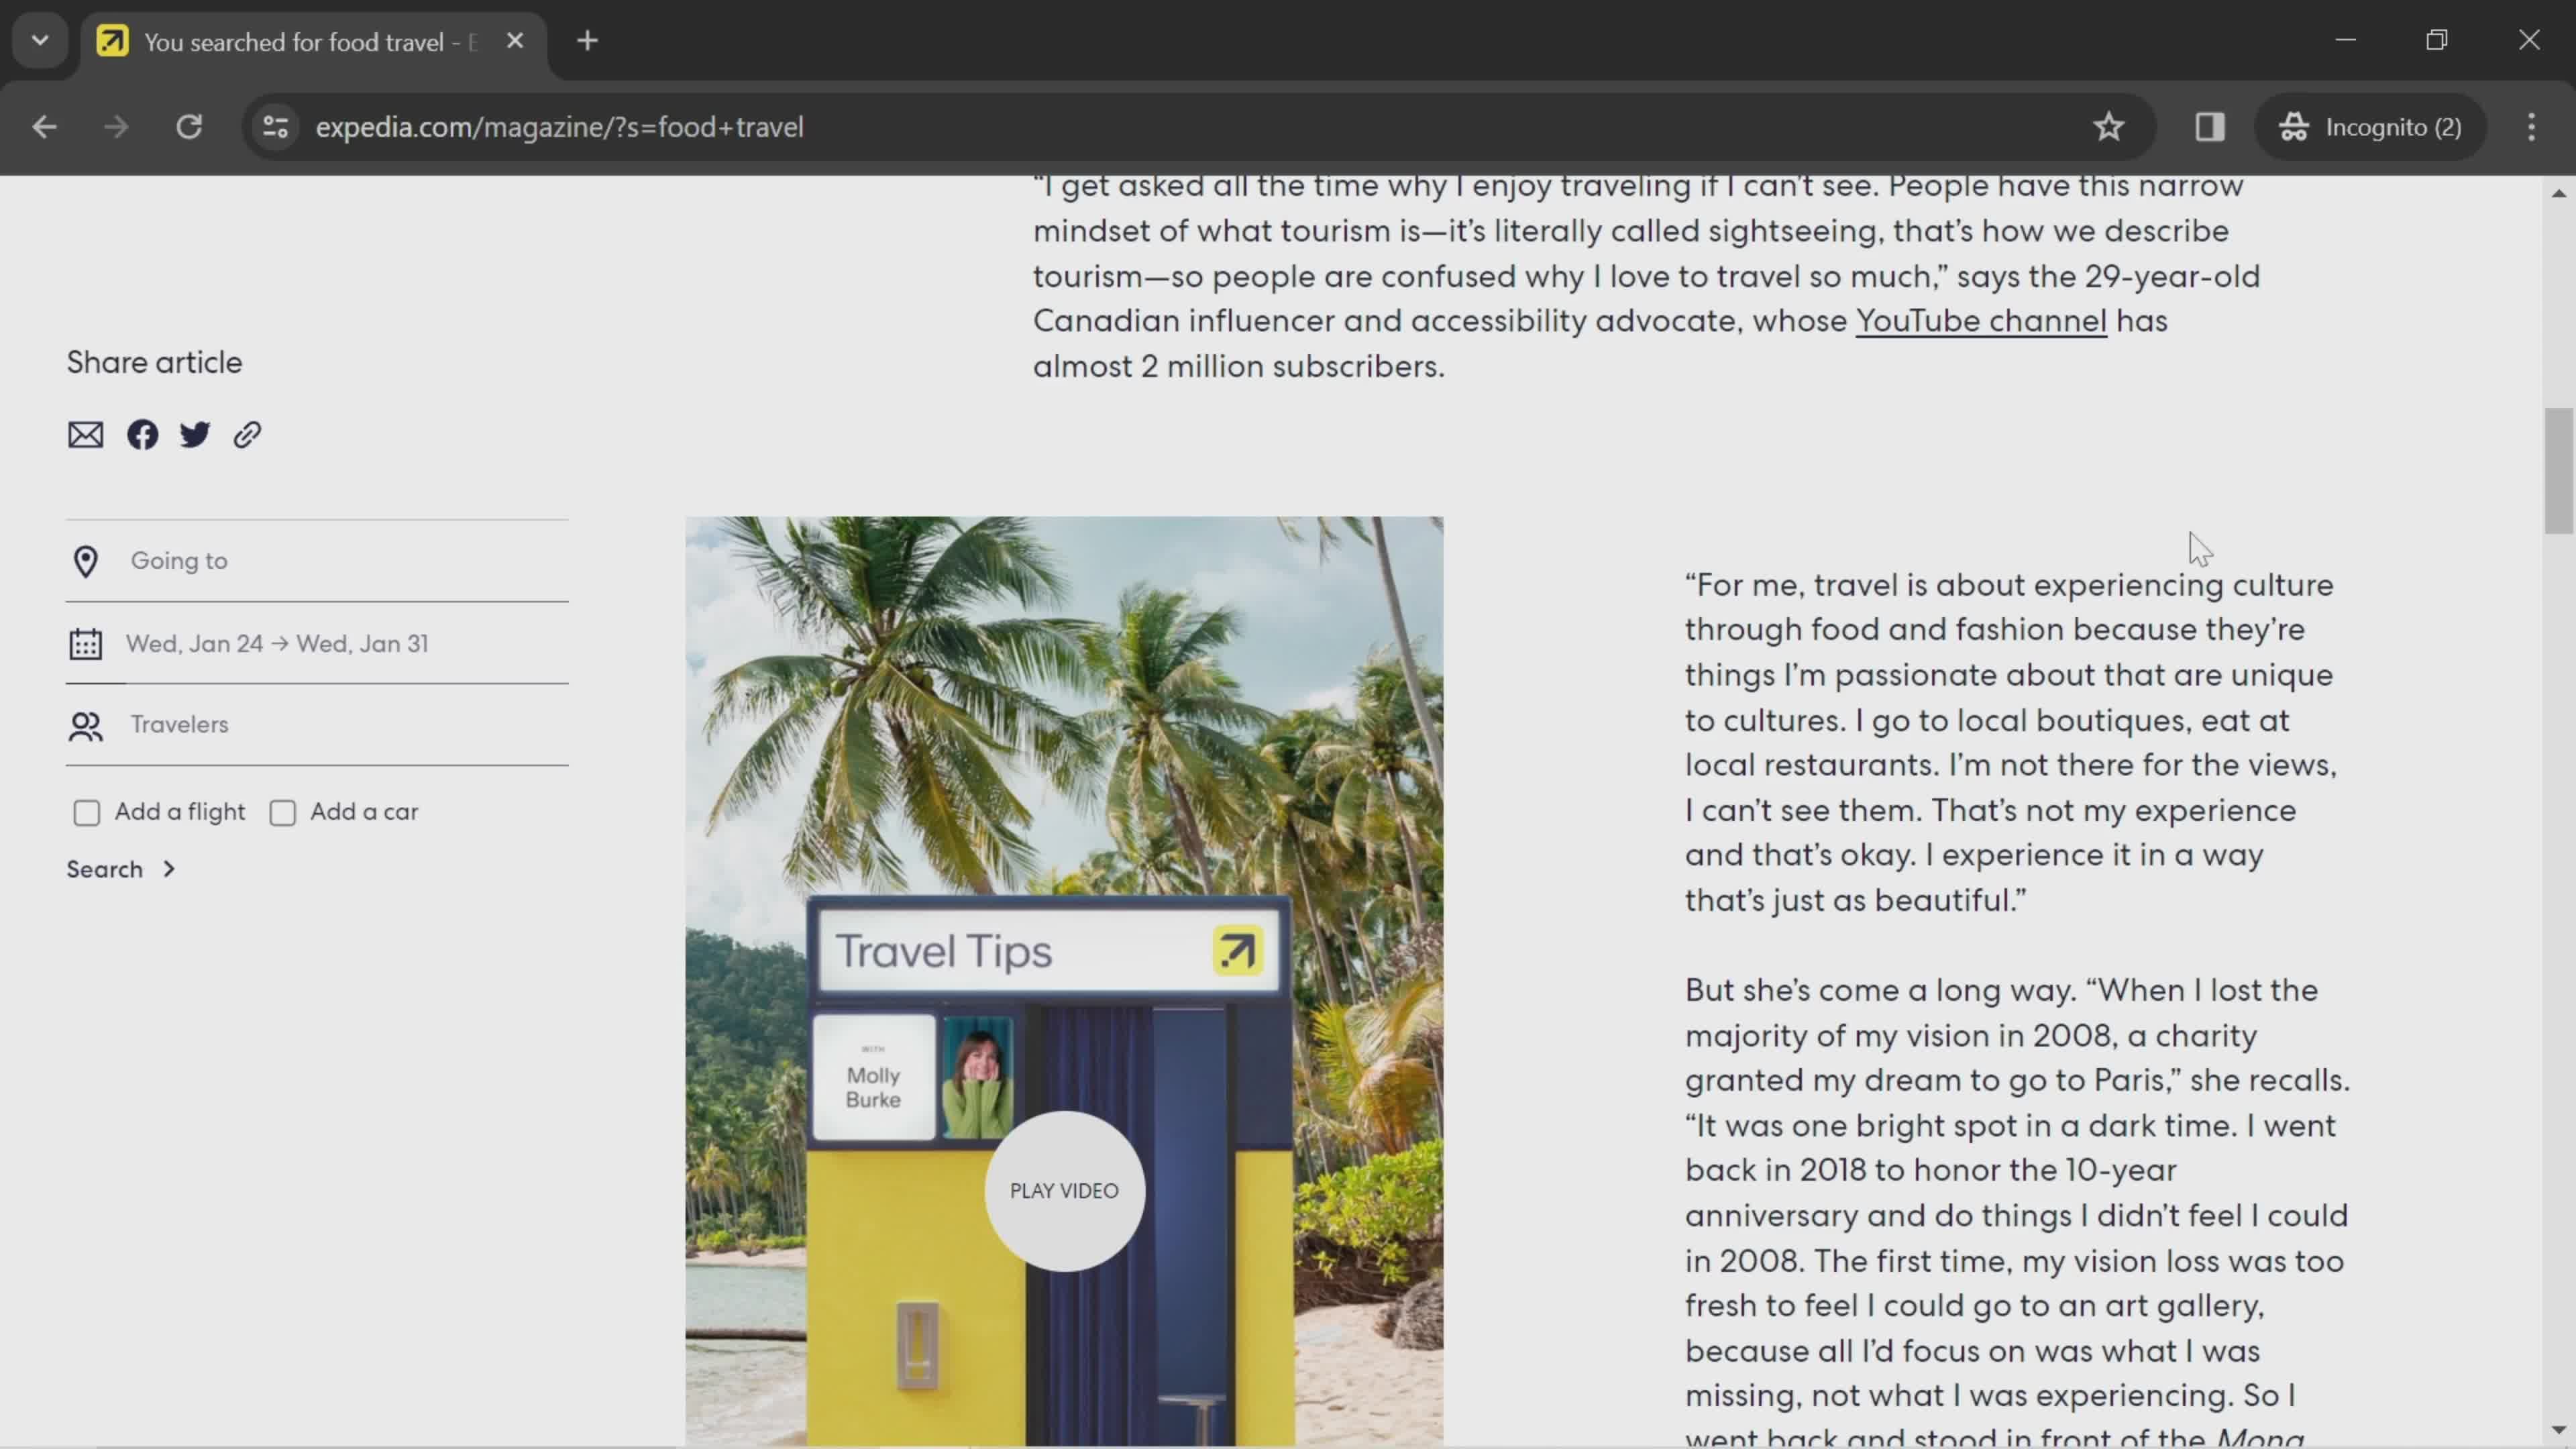Share article via email icon
2576x1449 pixels.
(x=86, y=435)
